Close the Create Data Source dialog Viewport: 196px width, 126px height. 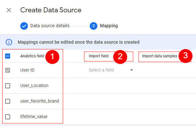tap(9, 10)
